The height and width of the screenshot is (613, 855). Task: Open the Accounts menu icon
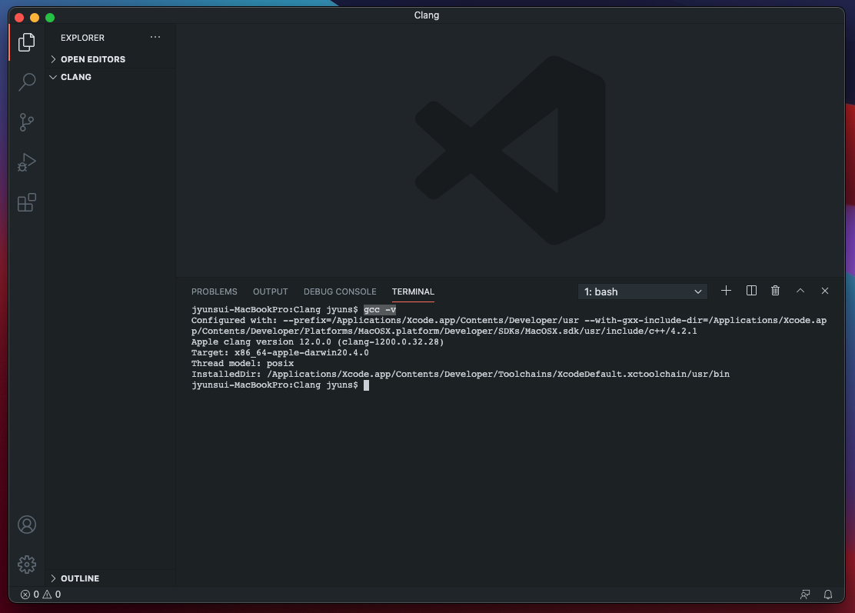click(x=27, y=525)
